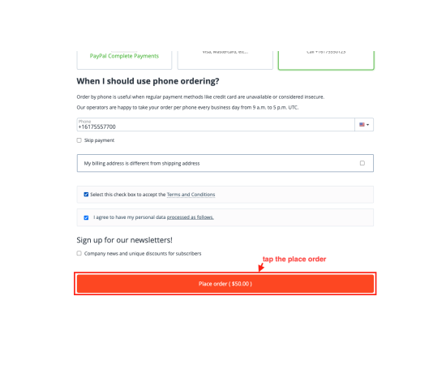Enable the Skip payment checkbox

[x=79, y=140]
